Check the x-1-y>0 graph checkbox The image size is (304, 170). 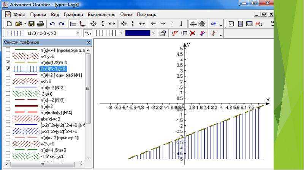click(8, 56)
